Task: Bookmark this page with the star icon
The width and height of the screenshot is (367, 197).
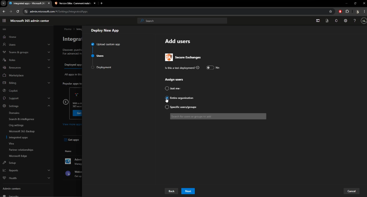Action: [330, 11]
